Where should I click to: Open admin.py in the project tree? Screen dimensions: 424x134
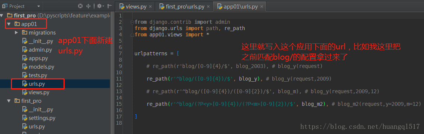coord(40,50)
